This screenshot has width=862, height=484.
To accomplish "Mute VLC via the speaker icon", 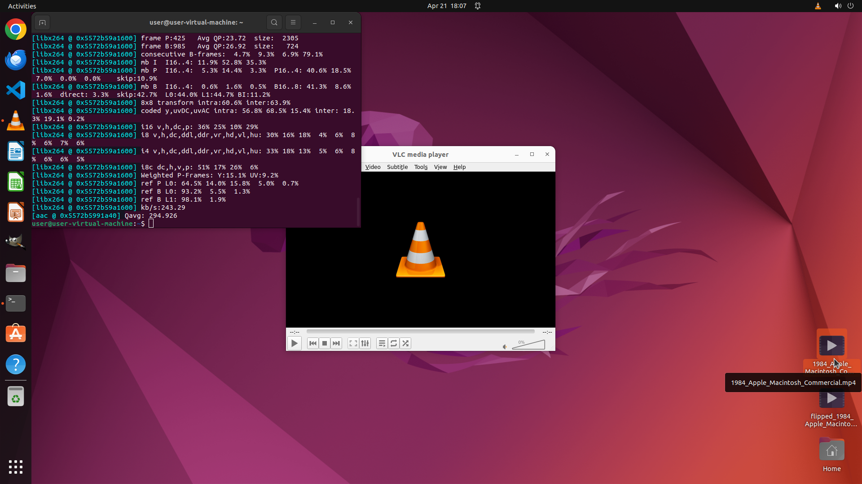I will click(505, 346).
